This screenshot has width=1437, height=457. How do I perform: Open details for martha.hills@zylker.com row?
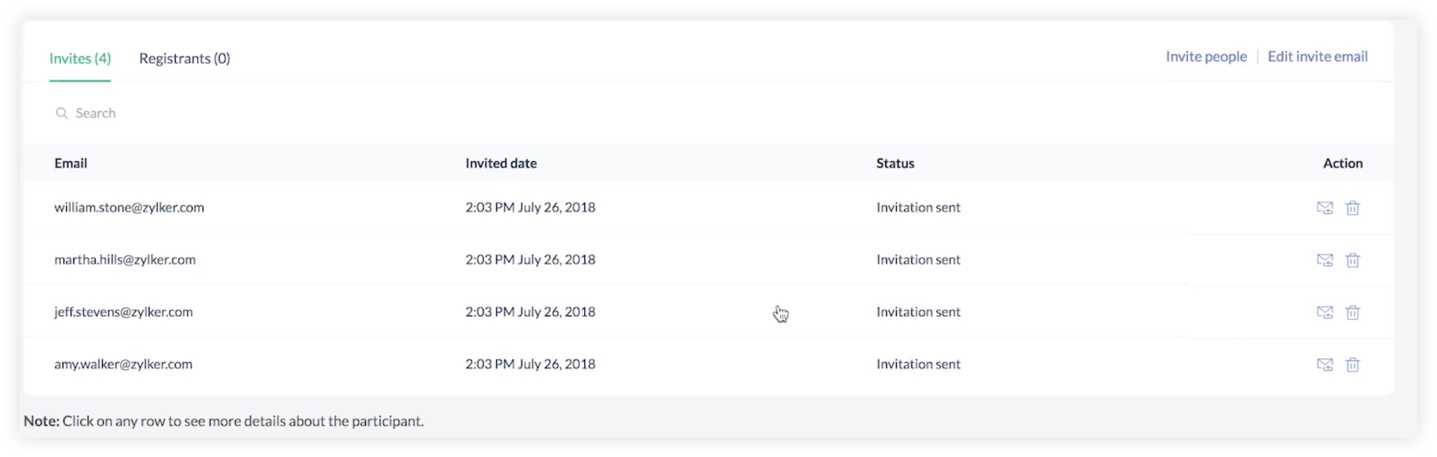click(x=125, y=260)
